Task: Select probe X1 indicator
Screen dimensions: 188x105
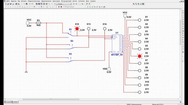Action: point(140,20)
